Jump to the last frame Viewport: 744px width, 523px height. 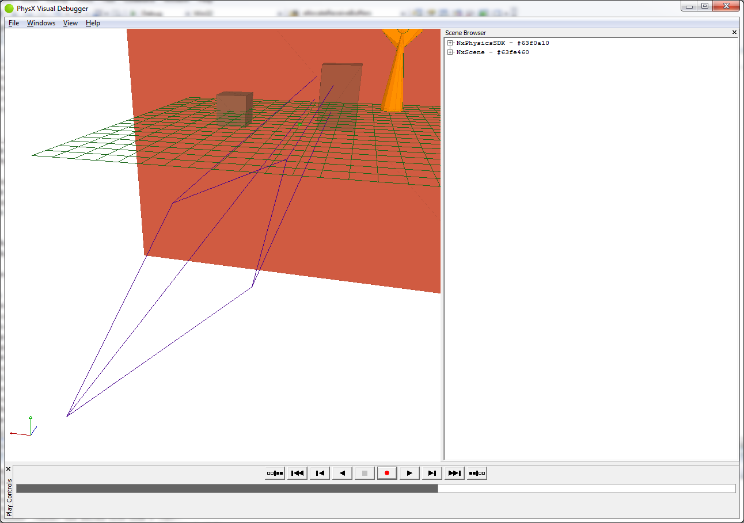[454, 473]
